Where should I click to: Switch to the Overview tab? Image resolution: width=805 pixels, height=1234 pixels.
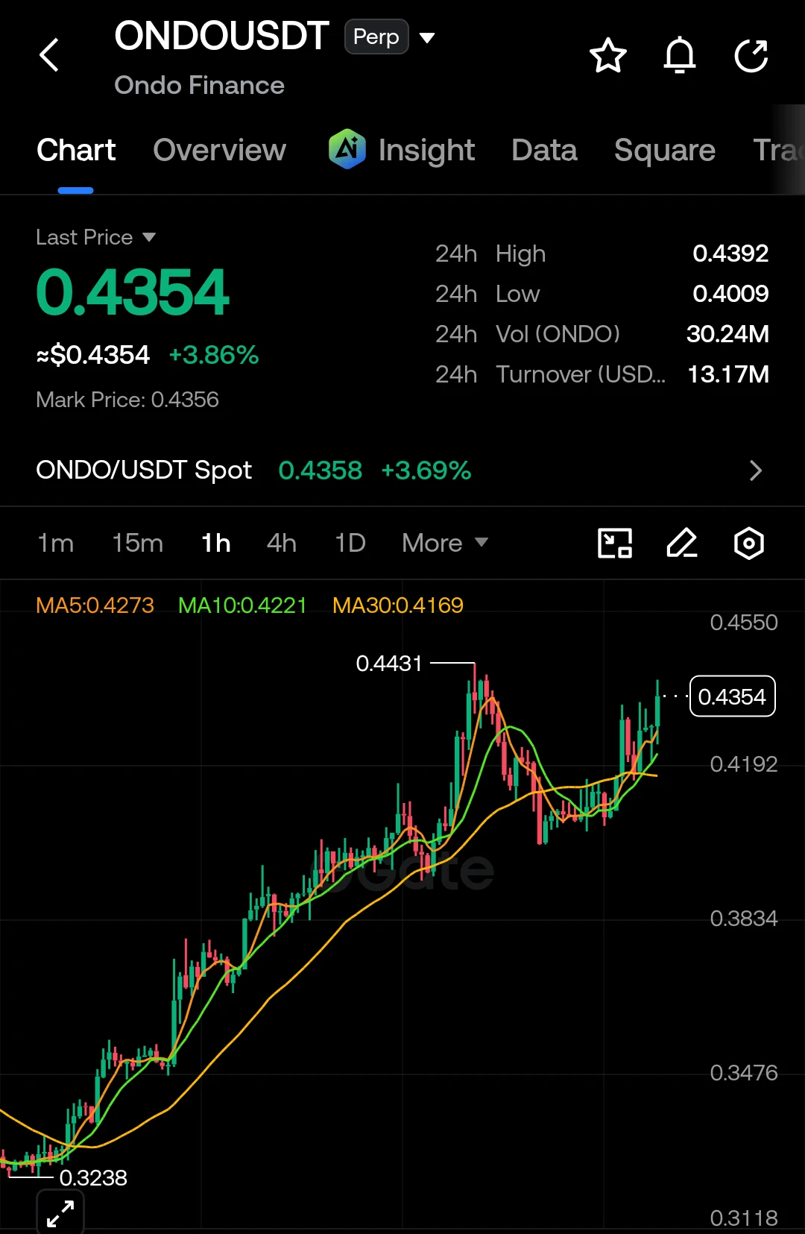tap(219, 150)
